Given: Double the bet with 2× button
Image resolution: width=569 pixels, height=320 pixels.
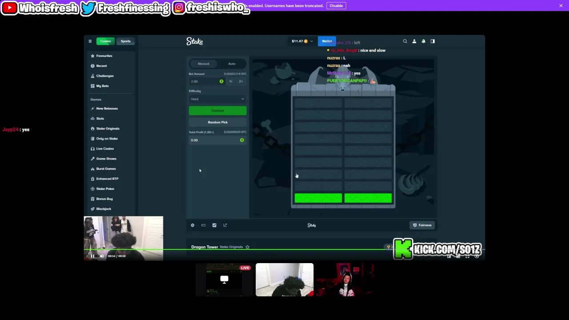Looking at the screenshot, I should click(241, 81).
